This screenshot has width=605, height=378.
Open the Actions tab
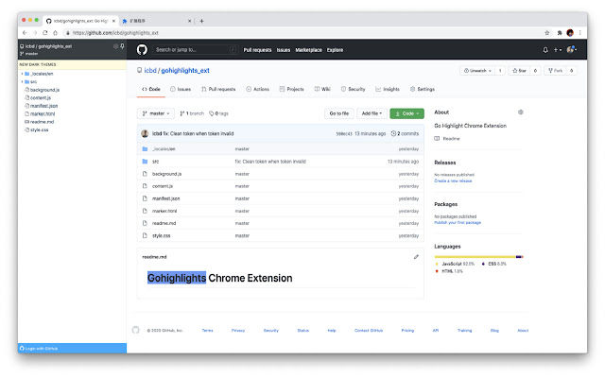coord(258,89)
